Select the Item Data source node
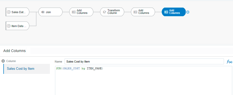 point(18,26)
